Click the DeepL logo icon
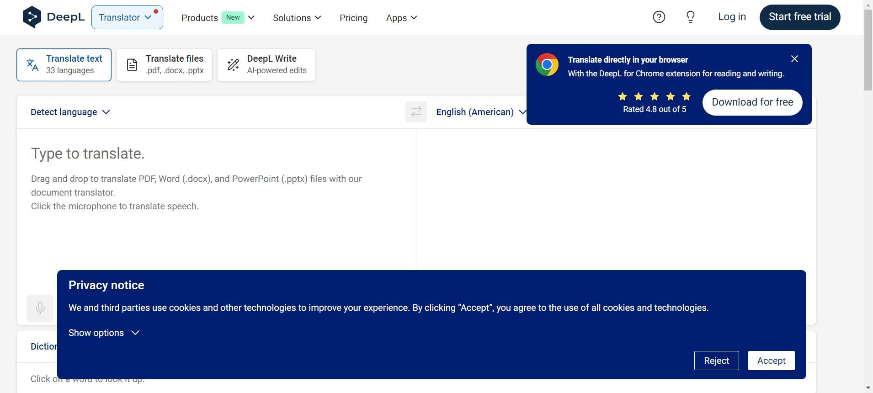 coord(32,17)
